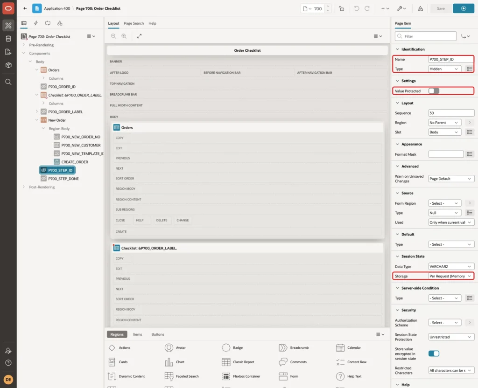Select CREATE_ORDER button node in tree

coord(74,162)
